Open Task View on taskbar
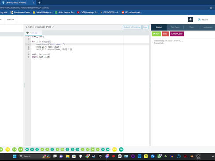 [x=55, y=157]
